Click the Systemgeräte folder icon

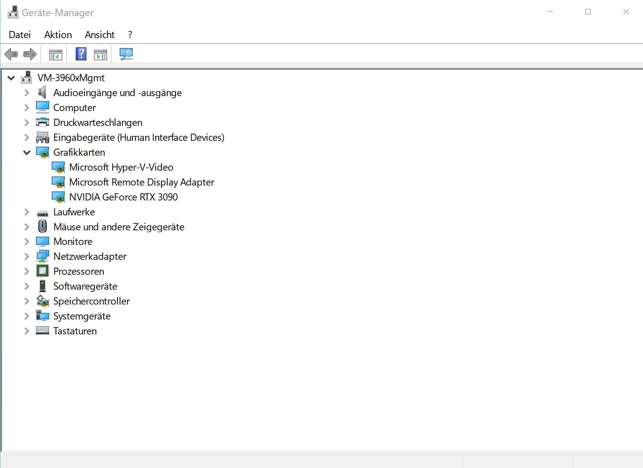coord(43,316)
